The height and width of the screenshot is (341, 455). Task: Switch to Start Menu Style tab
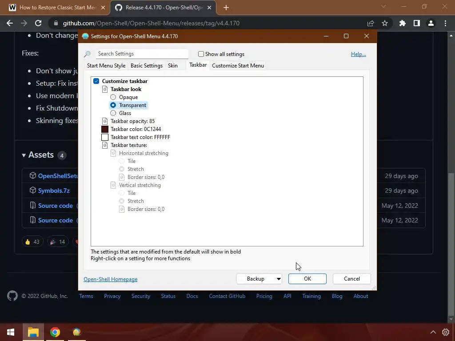point(106,66)
